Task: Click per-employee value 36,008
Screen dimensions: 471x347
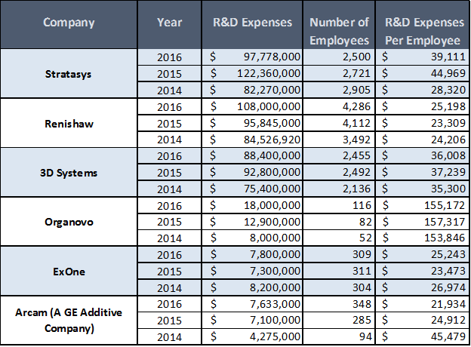Action: 423,155
